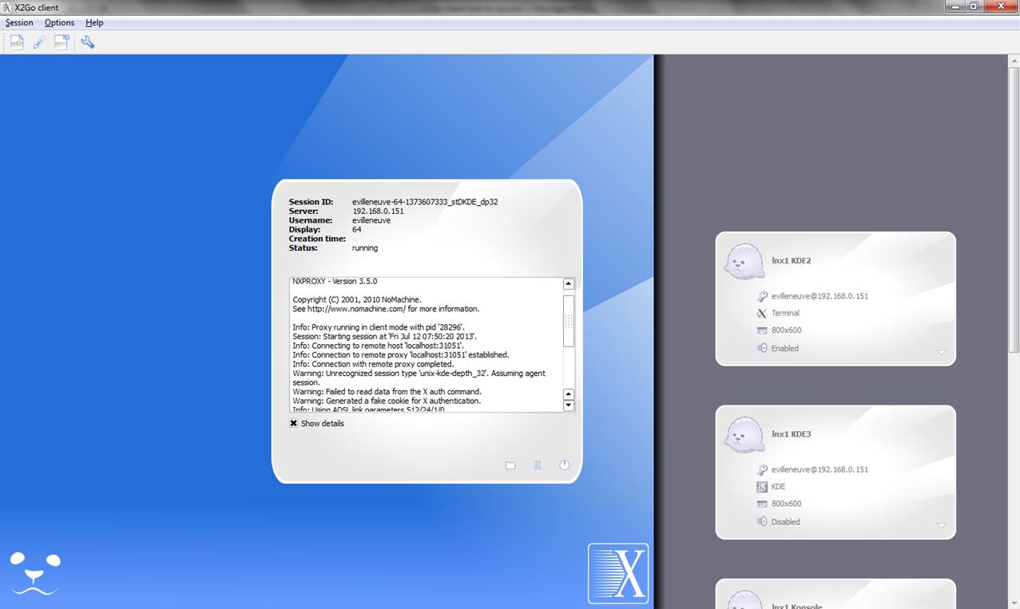Click the resolution icon in lnx1 KDE2 card

click(x=762, y=330)
